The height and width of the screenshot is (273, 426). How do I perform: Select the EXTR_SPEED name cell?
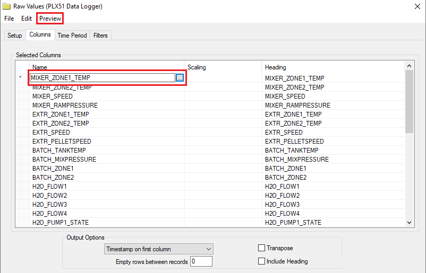click(106, 133)
